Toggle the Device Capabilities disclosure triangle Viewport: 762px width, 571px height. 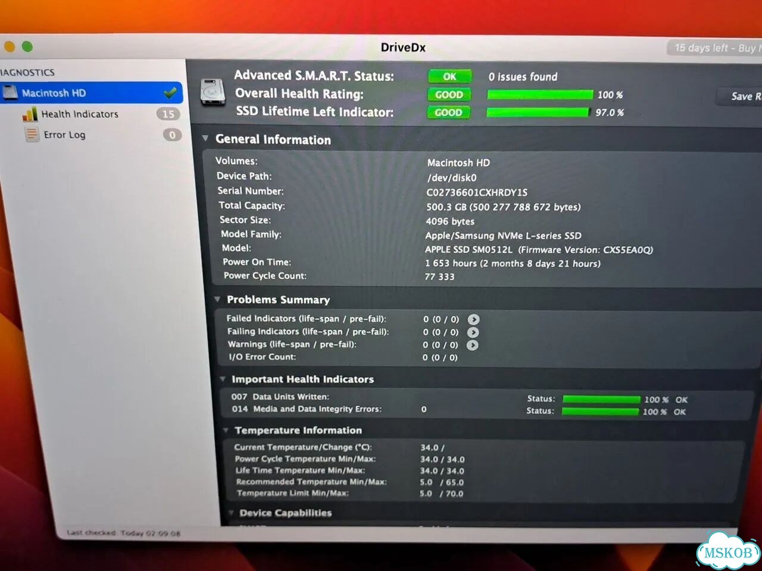click(x=231, y=513)
